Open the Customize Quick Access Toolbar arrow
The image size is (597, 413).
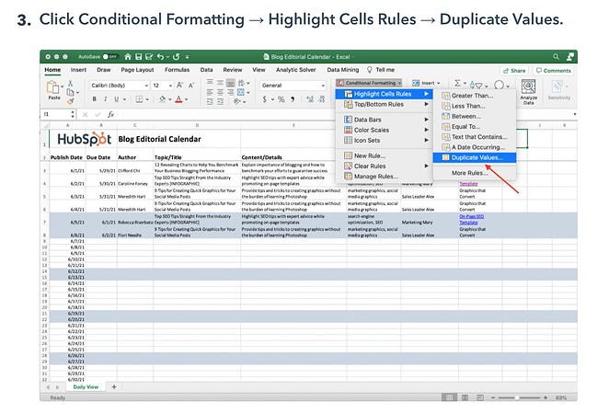click(188, 57)
